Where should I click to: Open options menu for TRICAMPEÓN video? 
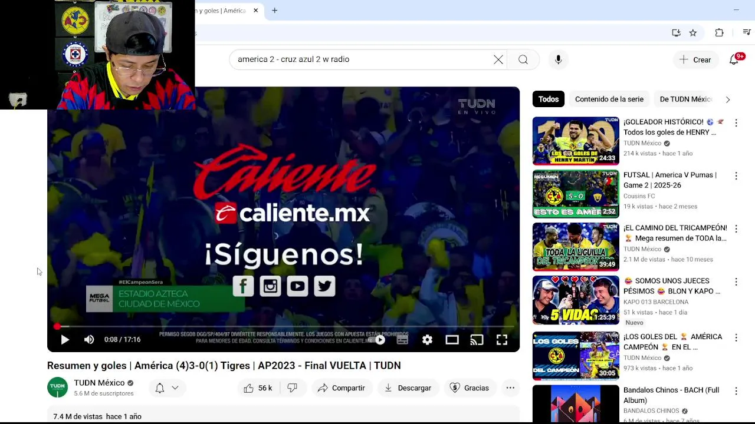(x=736, y=229)
